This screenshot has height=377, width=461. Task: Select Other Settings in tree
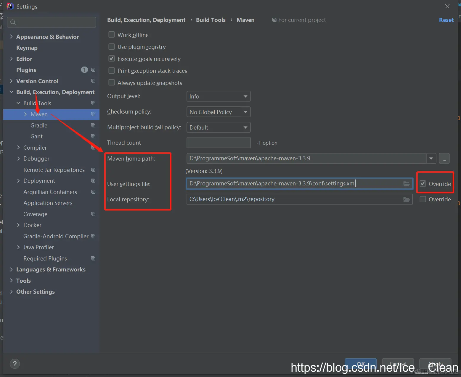coord(36,292)
